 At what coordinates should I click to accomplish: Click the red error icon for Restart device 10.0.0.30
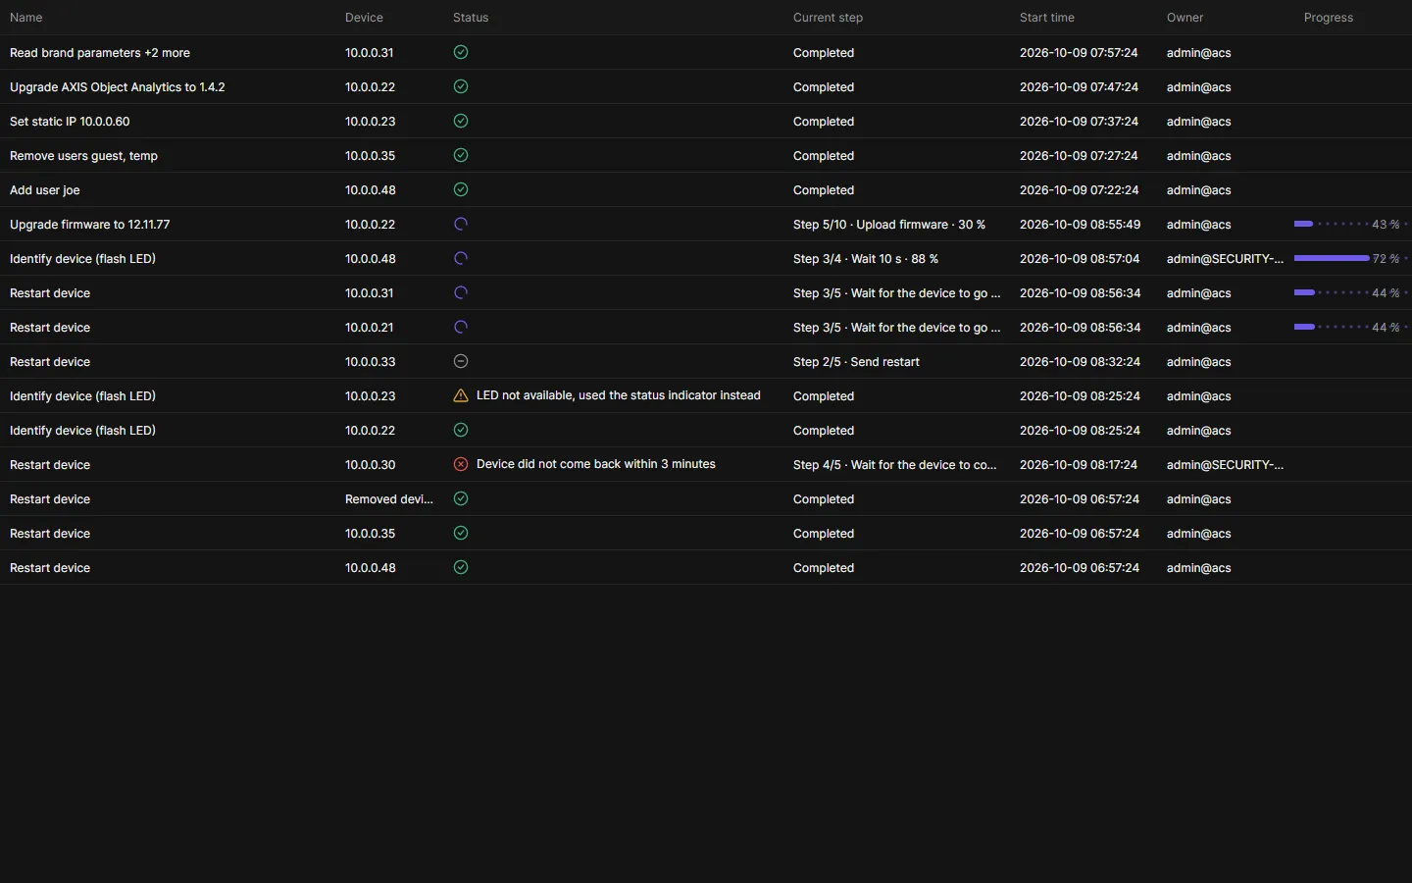coord(461,464)
